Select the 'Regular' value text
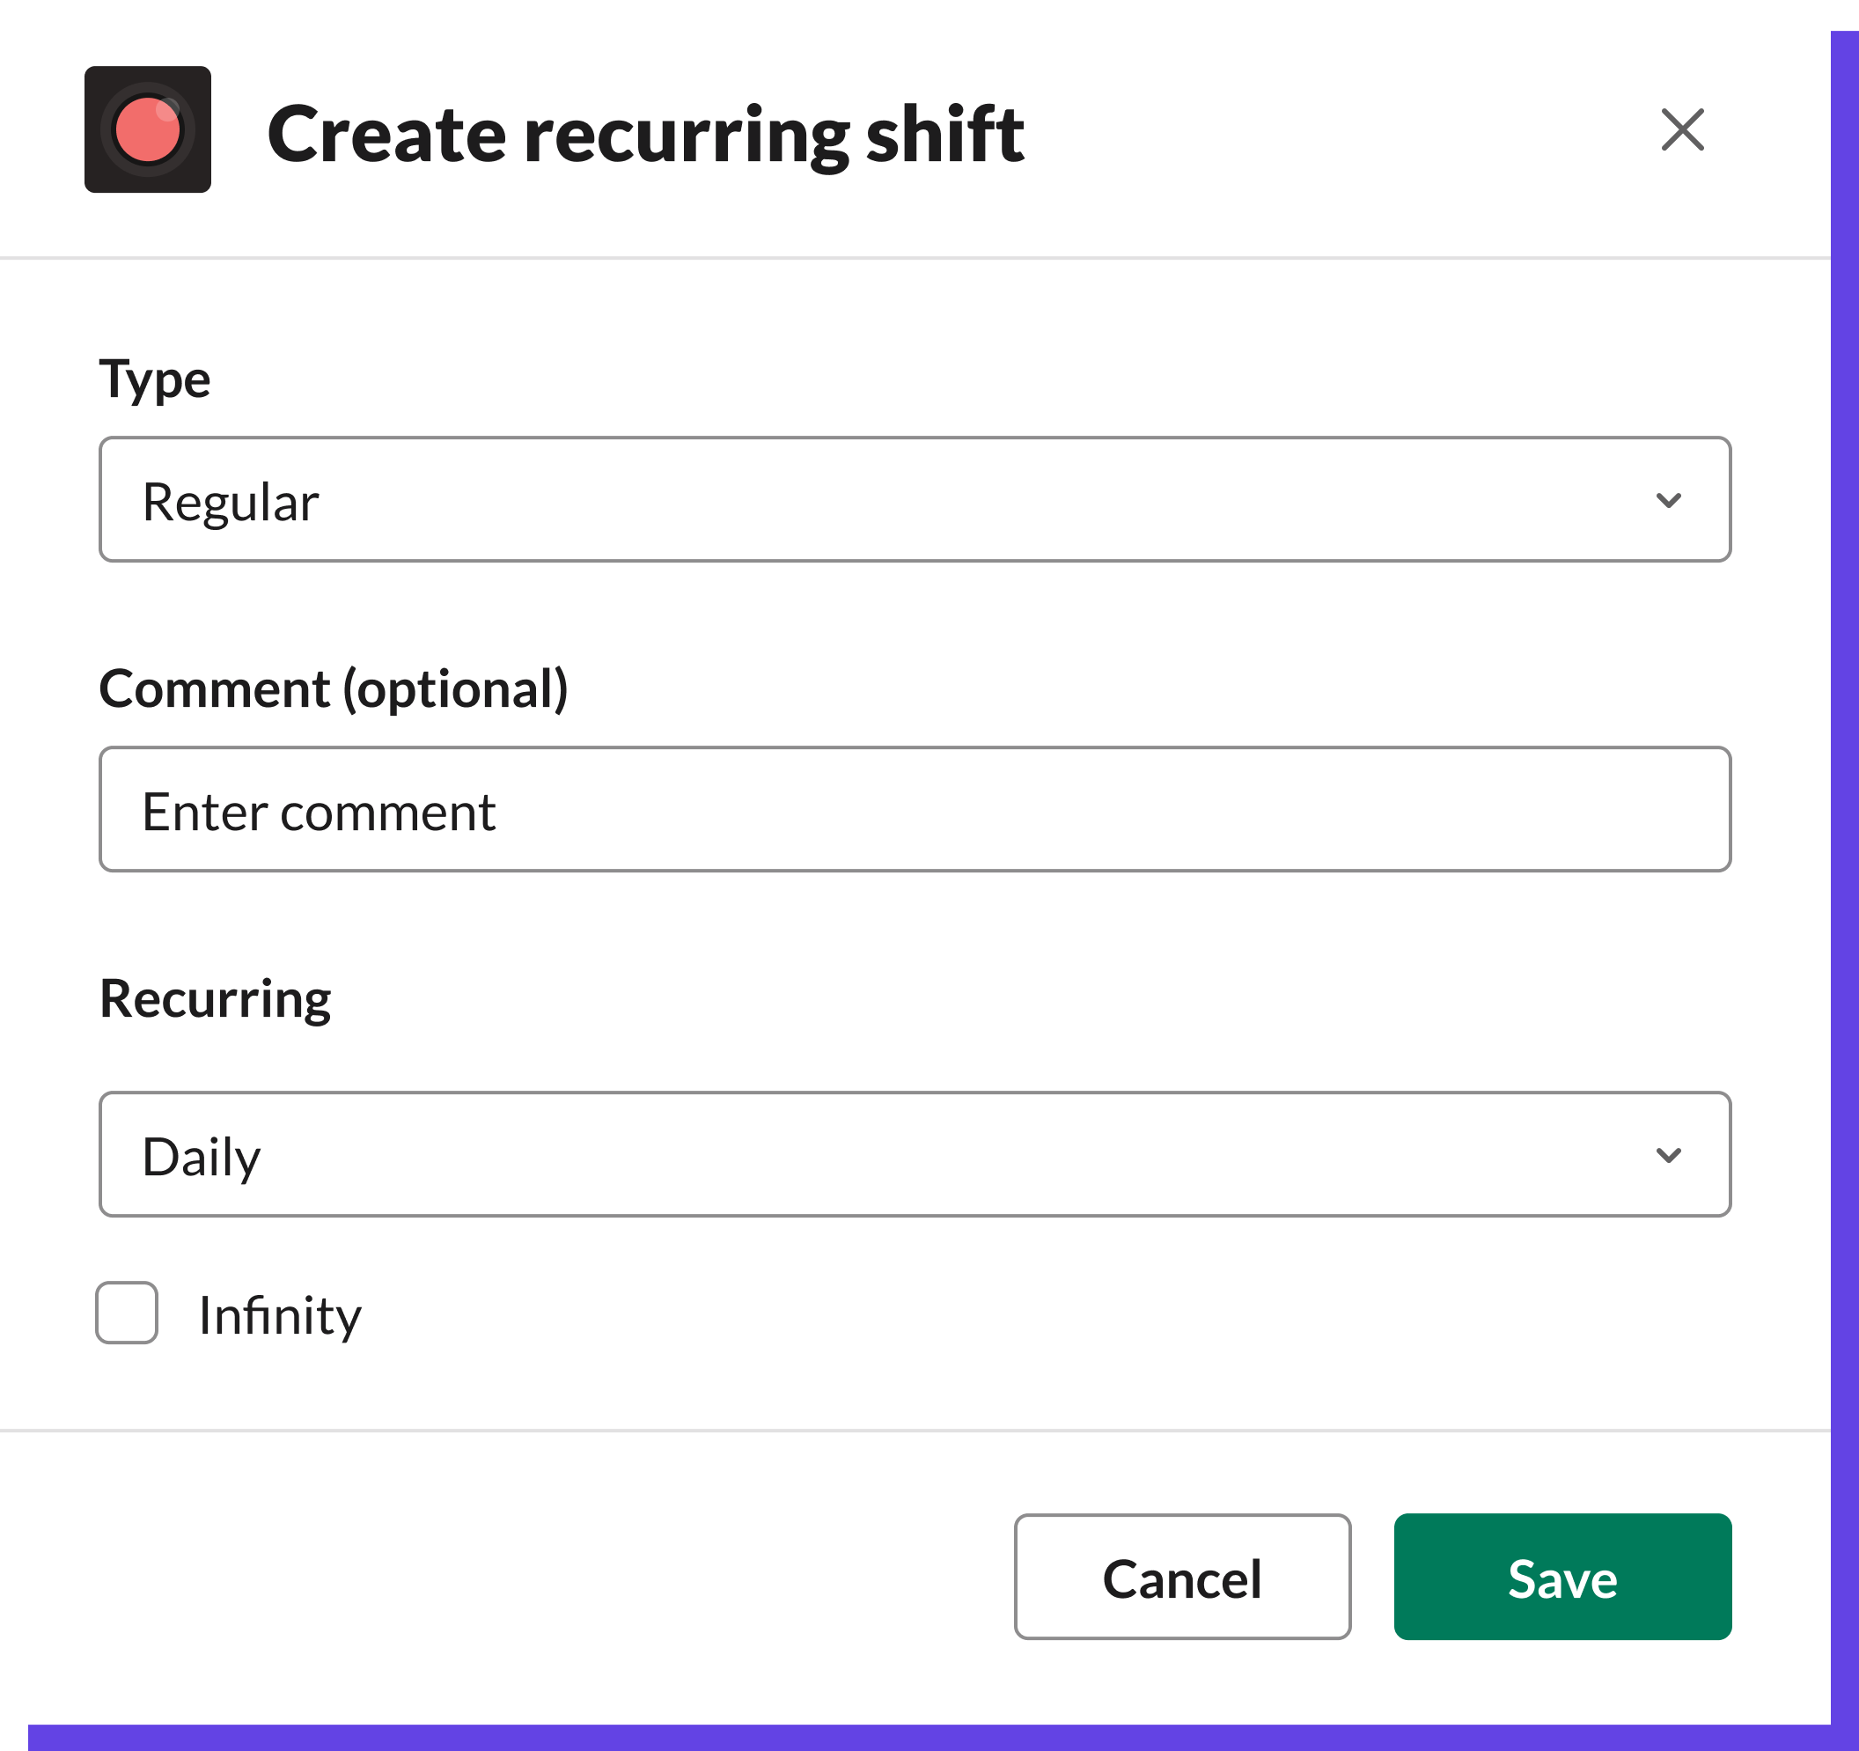This screenshot has height=1751, width=1859. (230, 503)
